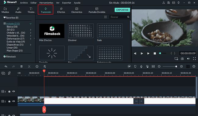Open the mail messages icon

tap(174, 3)
